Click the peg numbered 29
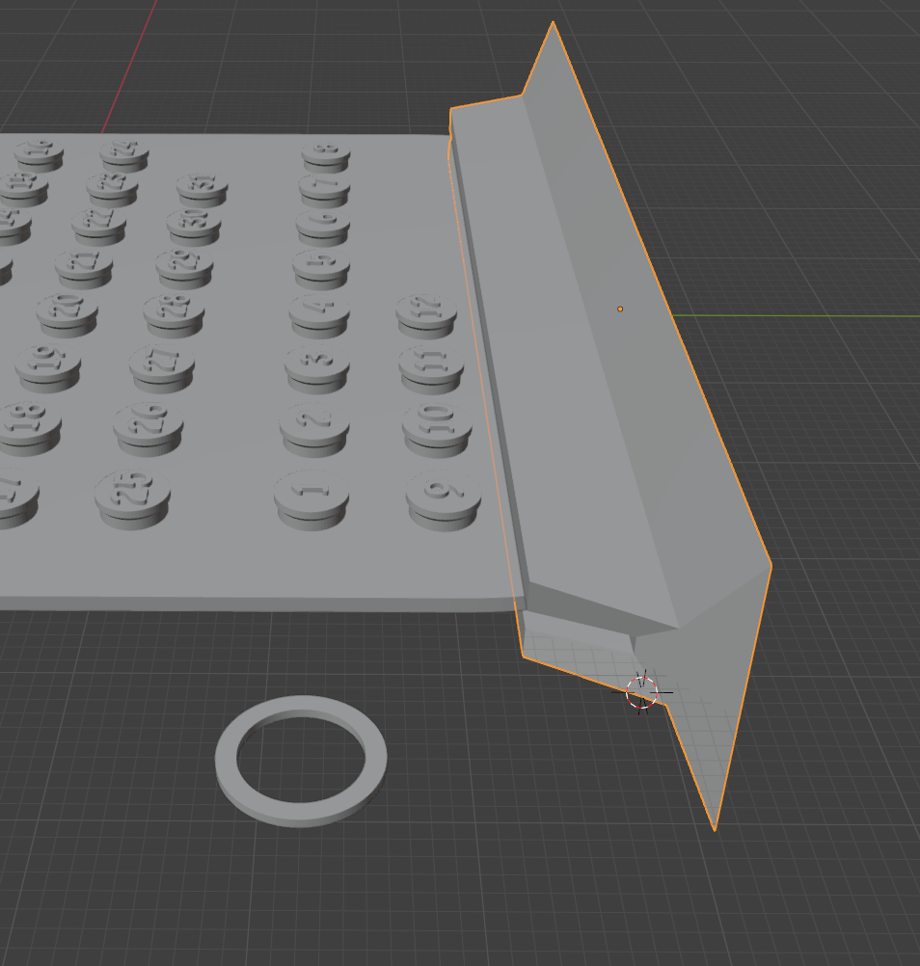920x966 pixels. point(184,264)
